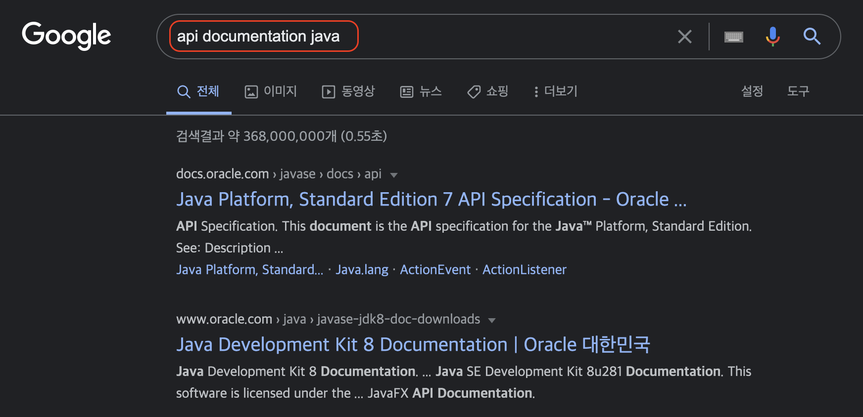The image size is (863, 417).
Task: Click result count text 368,000,000개
Action: click(x=290, y=136)
